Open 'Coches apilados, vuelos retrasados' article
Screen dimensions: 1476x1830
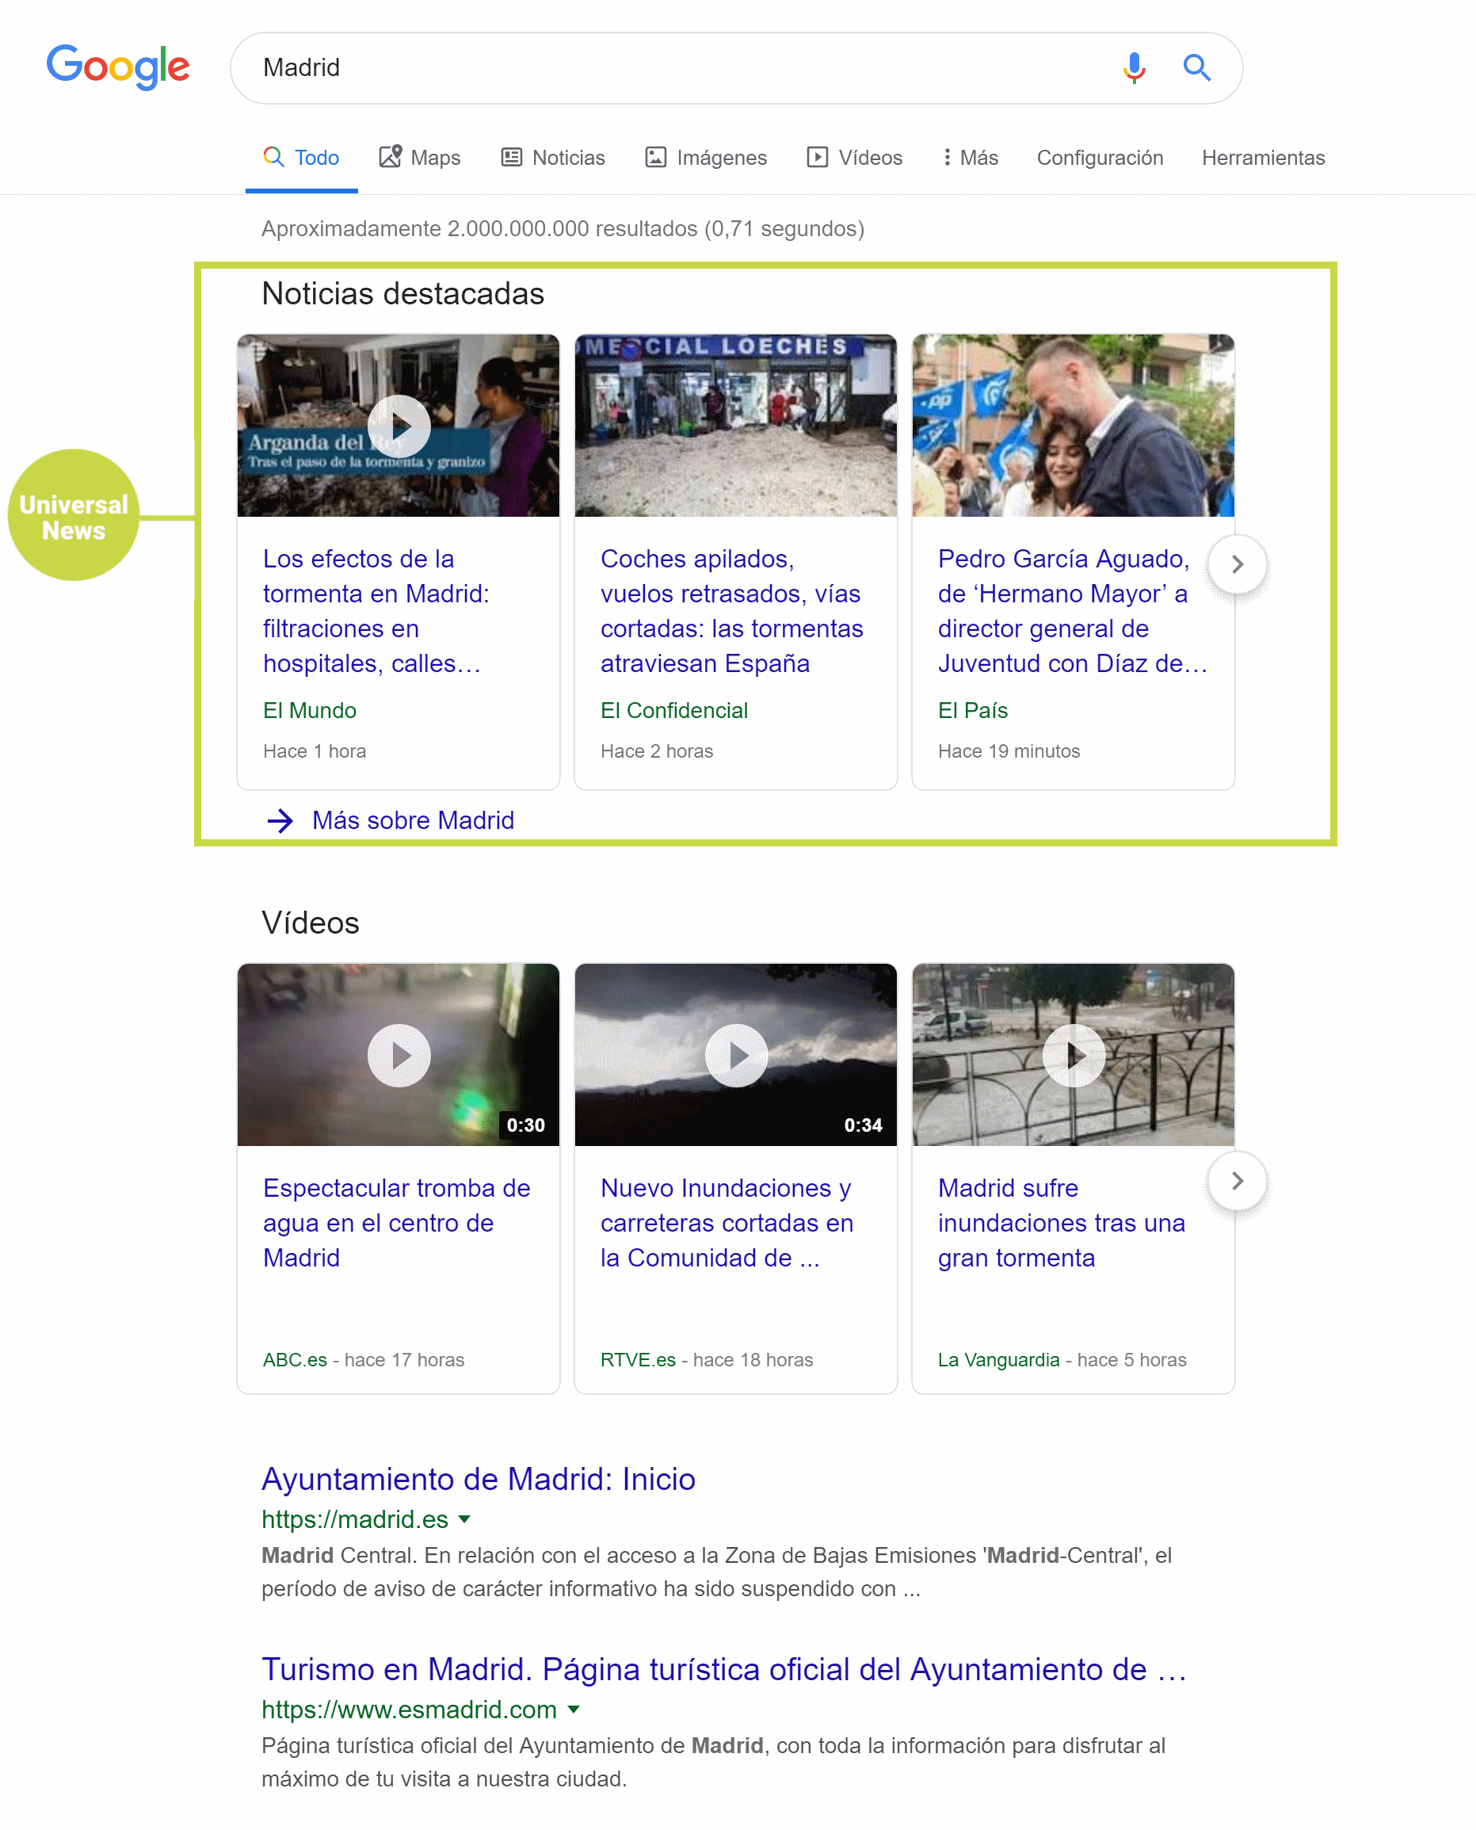pyautogui.click(x=731, y=610)
